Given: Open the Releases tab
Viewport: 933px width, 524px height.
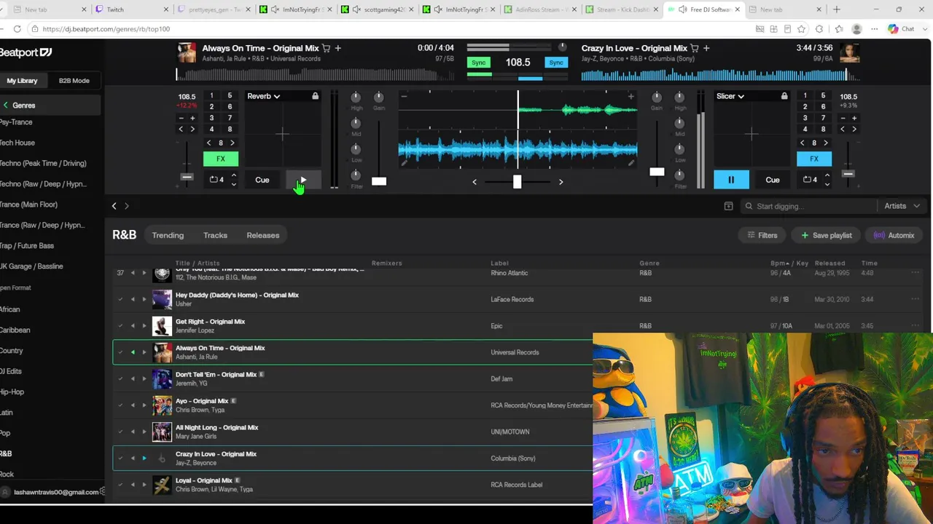Looking at the screenshot, I should coord(263,235).
